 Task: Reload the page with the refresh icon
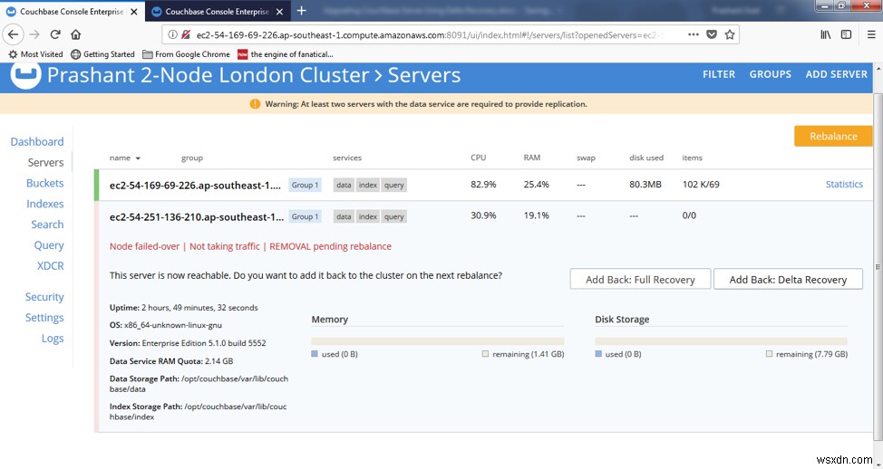[55, 34]
